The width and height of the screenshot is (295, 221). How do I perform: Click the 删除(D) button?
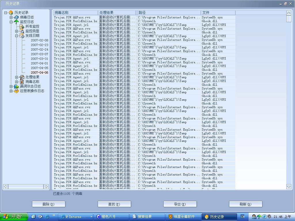pos(48,204)
